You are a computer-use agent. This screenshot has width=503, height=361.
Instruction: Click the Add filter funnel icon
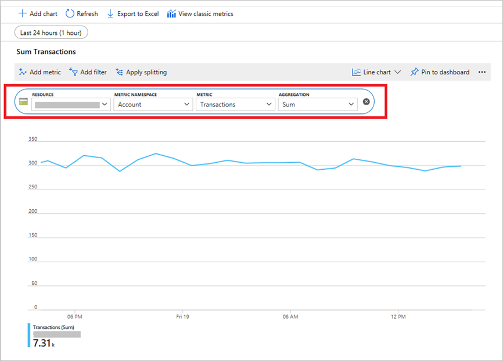coord(74,72)
